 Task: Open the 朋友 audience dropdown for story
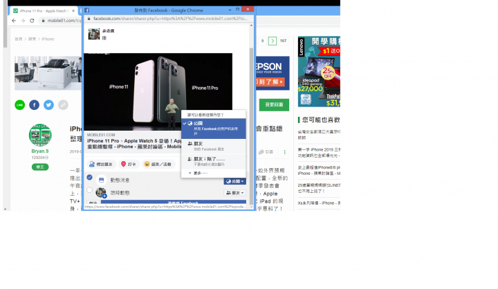(234, 193)
